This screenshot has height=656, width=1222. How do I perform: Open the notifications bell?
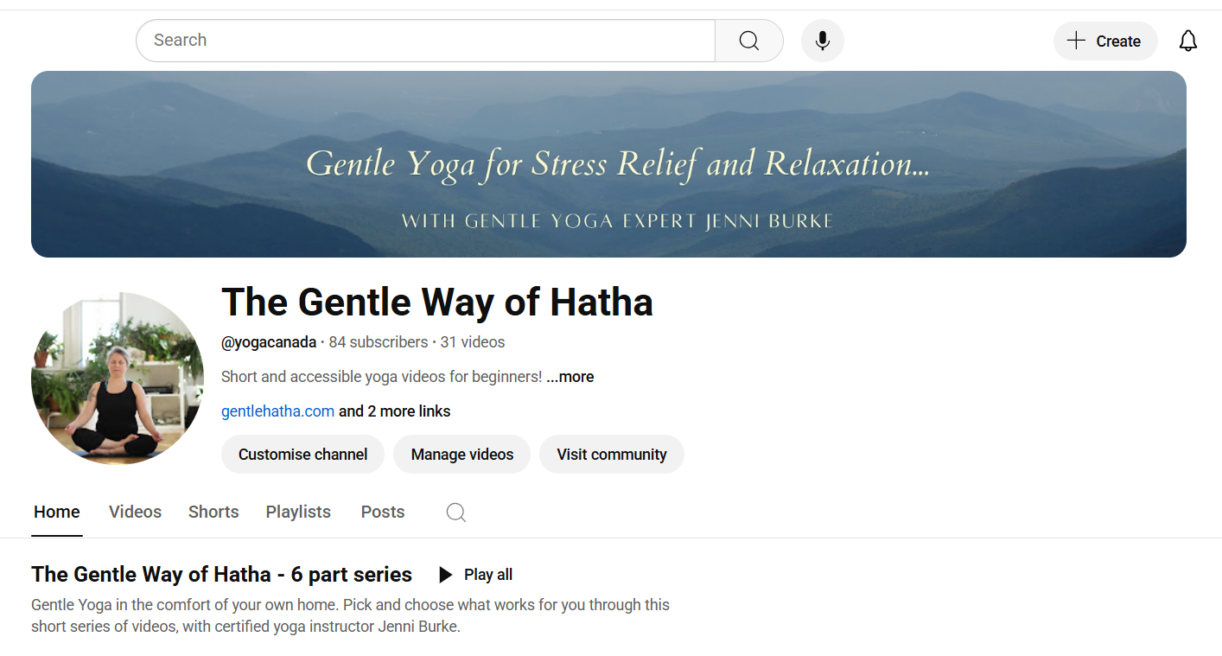[x=1188, y=41]
